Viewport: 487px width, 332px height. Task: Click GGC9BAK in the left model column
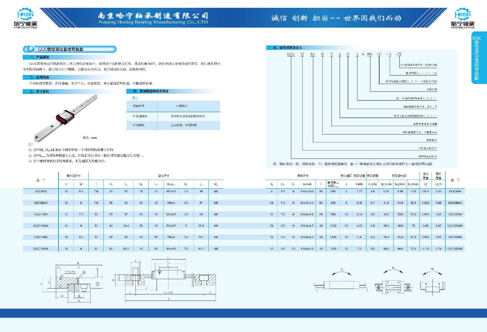pos(41,203)
